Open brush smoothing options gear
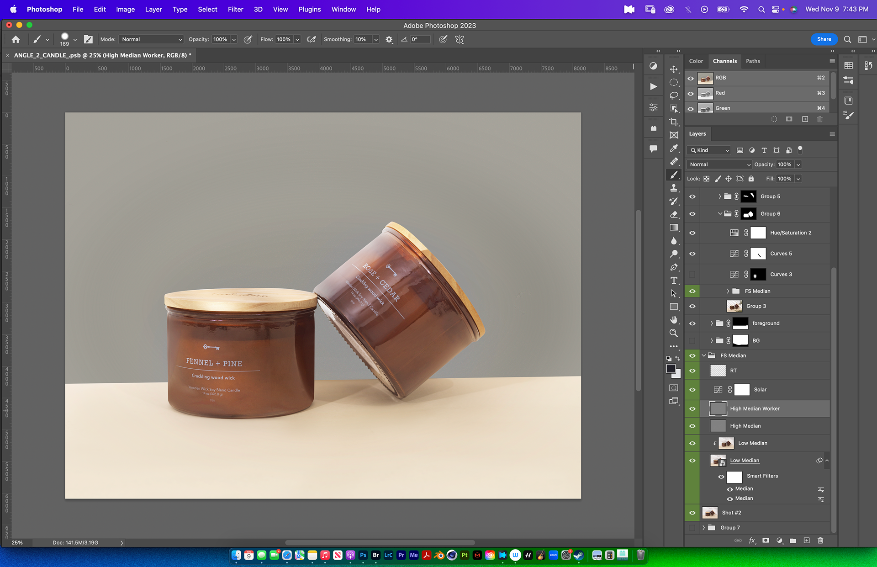The height and width of the screenshot is (567, 877). coord(389,40)
